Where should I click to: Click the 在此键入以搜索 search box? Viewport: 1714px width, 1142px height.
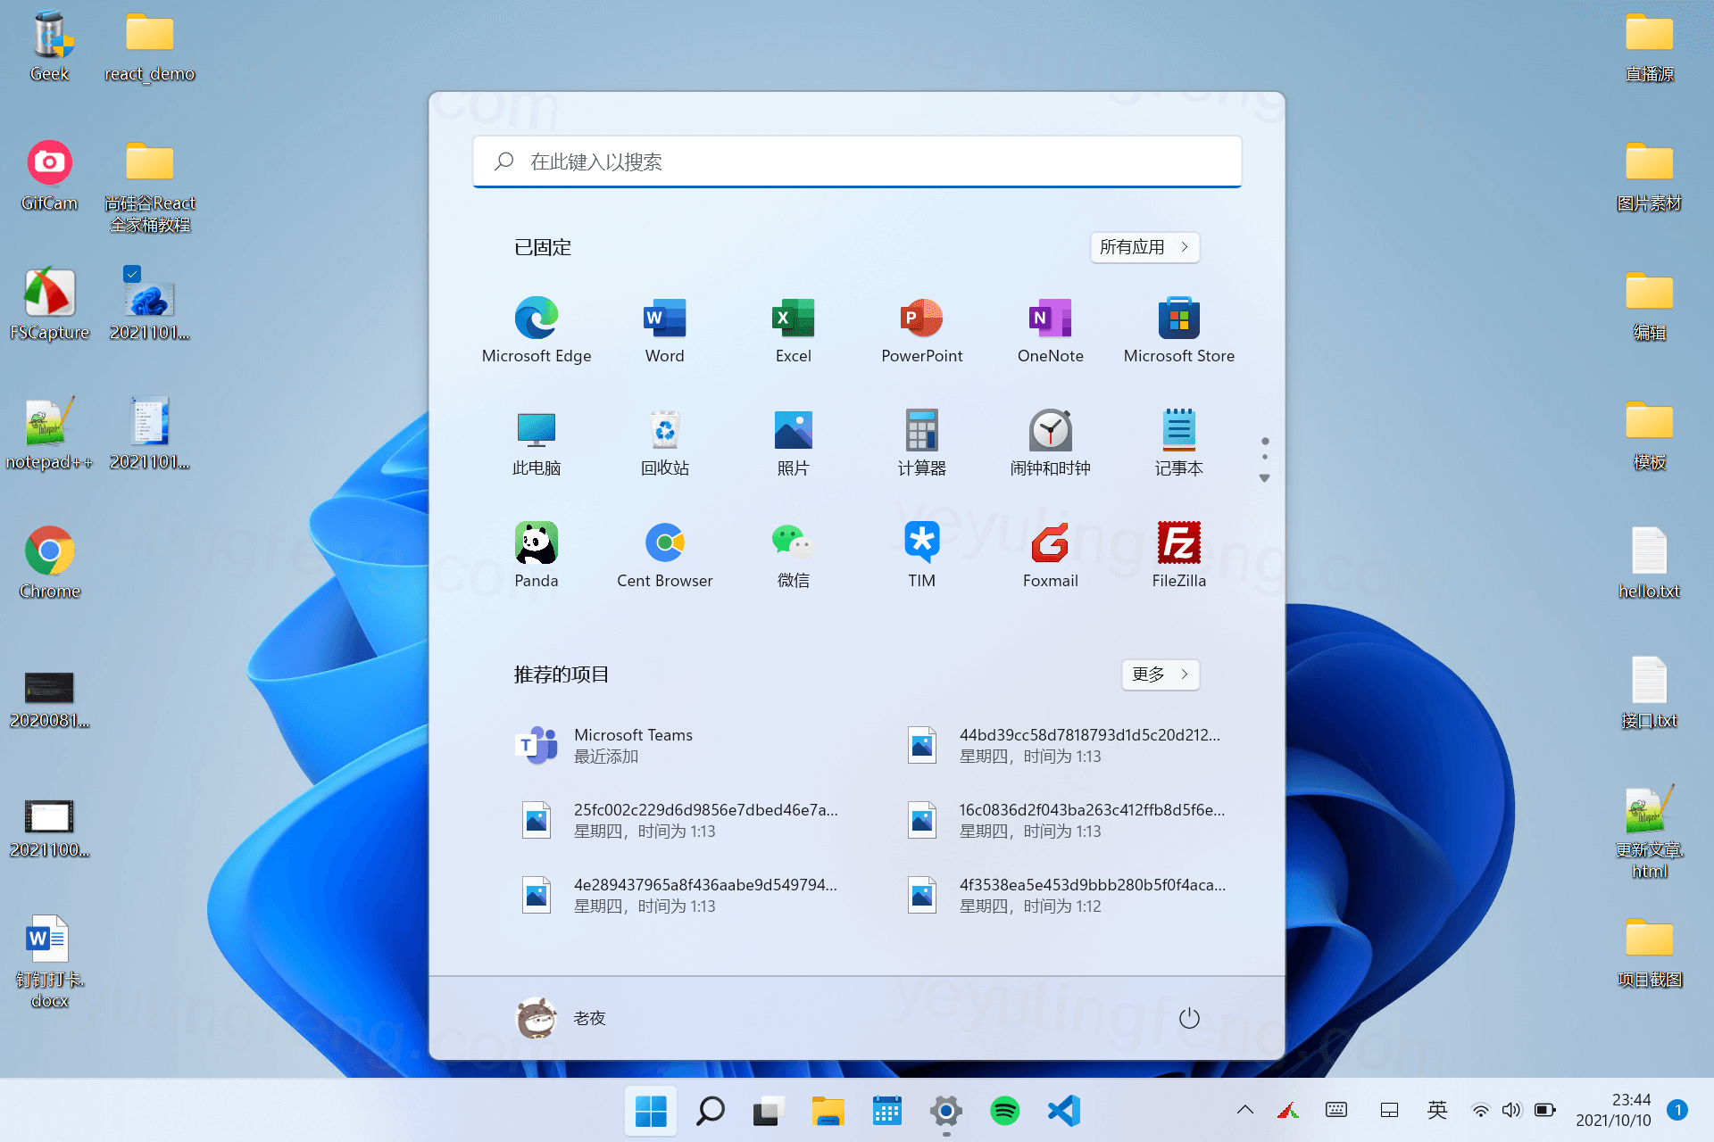tap(857, 161)
